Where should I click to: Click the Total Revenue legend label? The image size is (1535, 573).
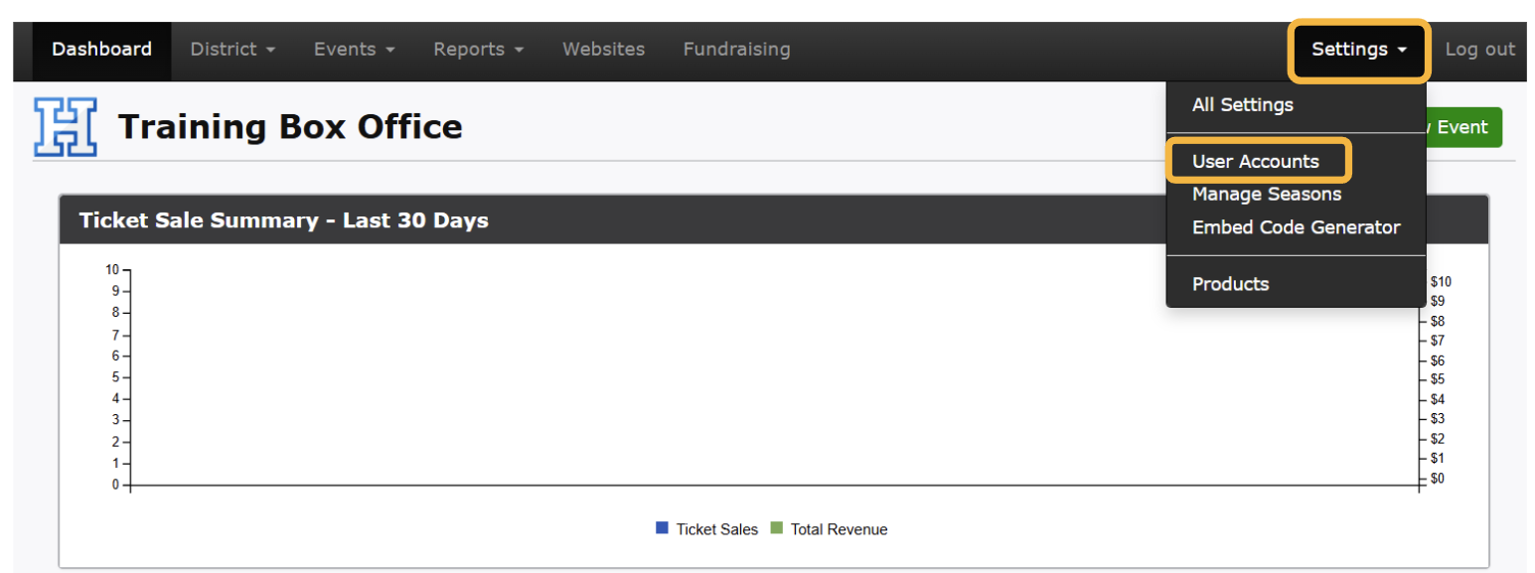[x=839, y=529]
